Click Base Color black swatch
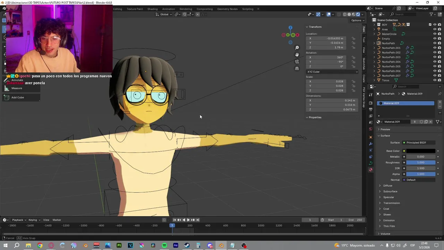 tap(421, 151)
